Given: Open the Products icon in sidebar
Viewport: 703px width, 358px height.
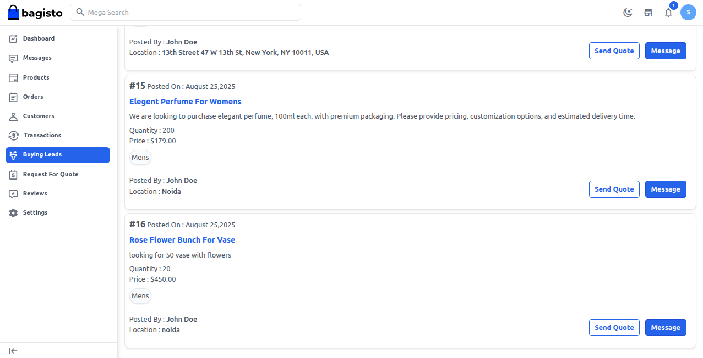Looking at the screenshot, I should (13, 77).
